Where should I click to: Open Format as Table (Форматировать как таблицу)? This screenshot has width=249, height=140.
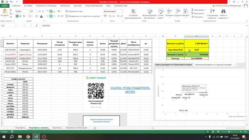149,14
